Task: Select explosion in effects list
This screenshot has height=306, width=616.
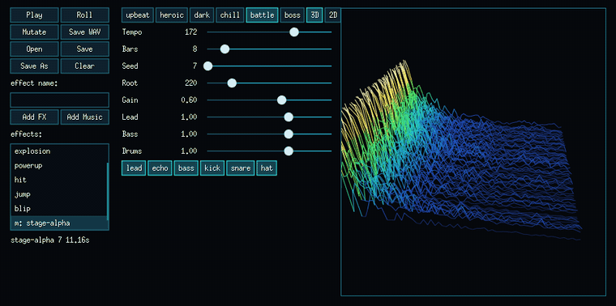Action: pos(58,151)
